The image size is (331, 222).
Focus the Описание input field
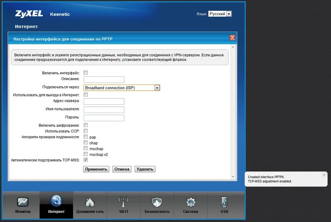[104, 79]
